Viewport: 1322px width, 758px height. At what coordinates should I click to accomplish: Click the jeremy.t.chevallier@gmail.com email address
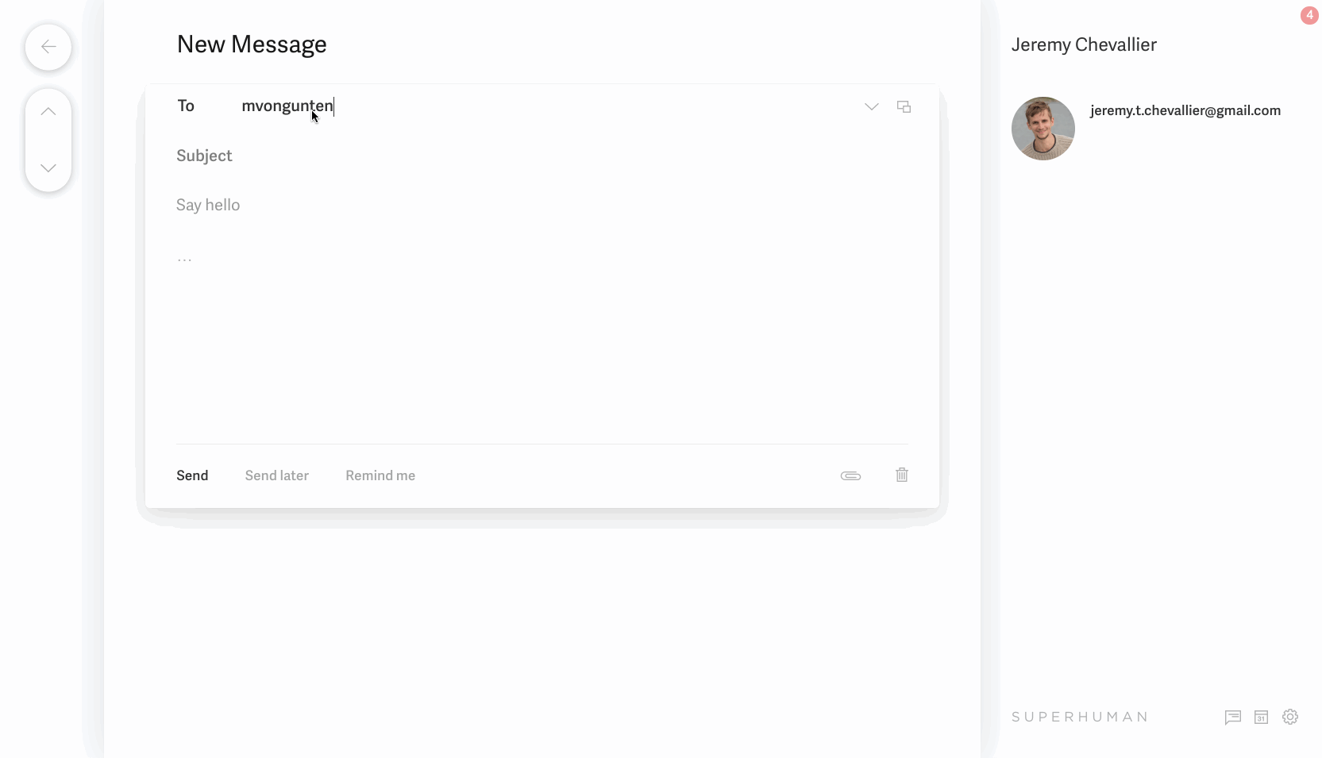(1185, 110)
